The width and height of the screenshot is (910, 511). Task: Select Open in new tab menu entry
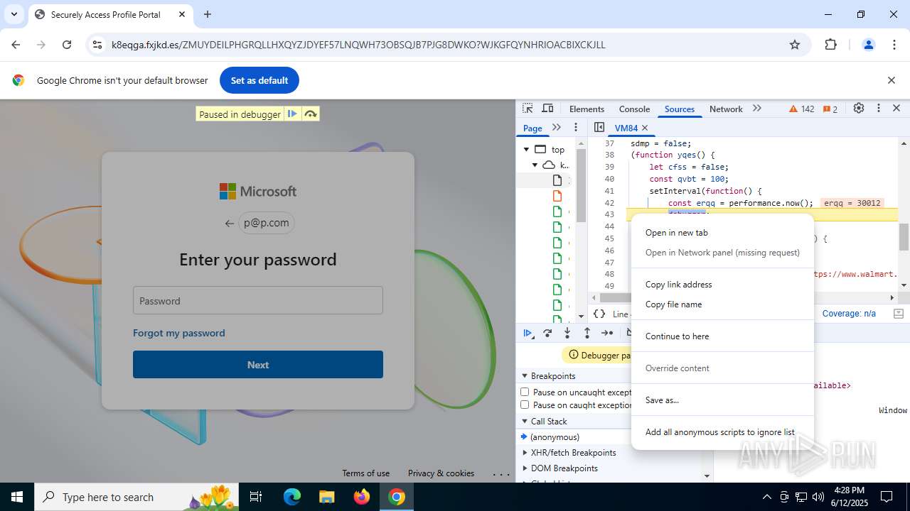722,233
